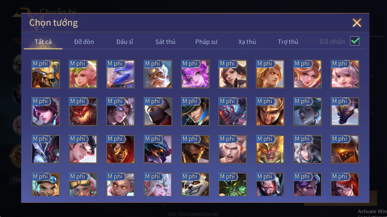The image size is (387, 217).
Task: View the Đấu sĩ hero list
Action: pyautogui.click(x=125, y=42)
